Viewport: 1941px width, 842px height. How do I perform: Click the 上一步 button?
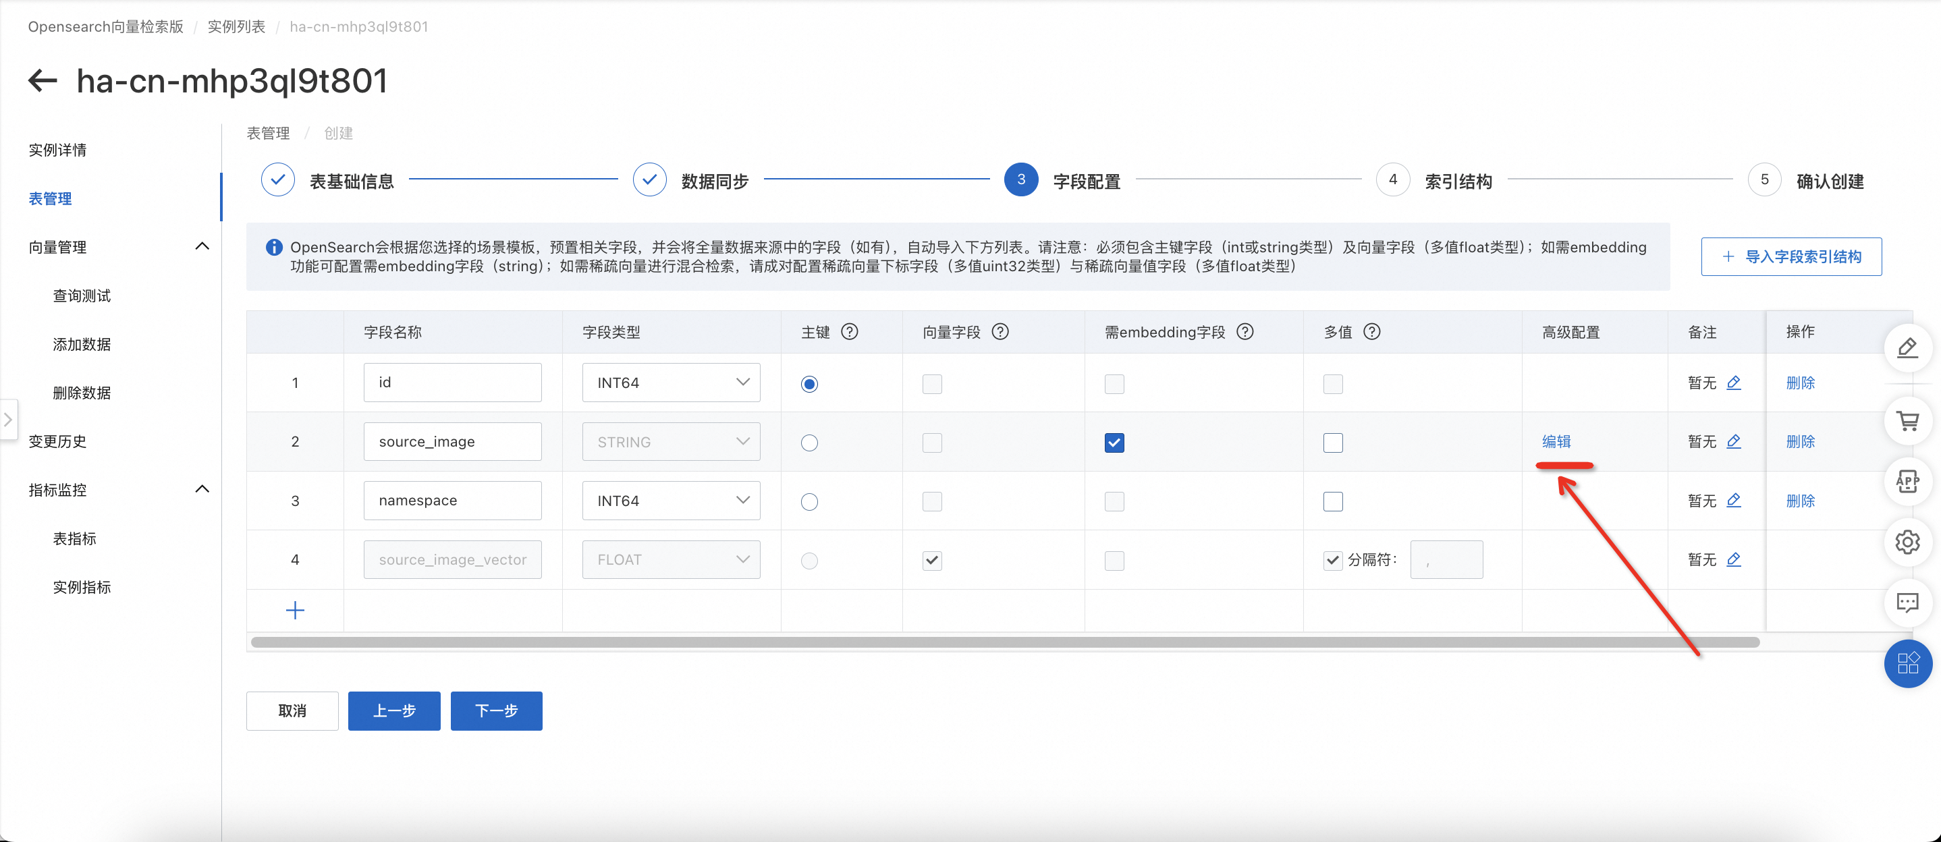pos(394,711)
